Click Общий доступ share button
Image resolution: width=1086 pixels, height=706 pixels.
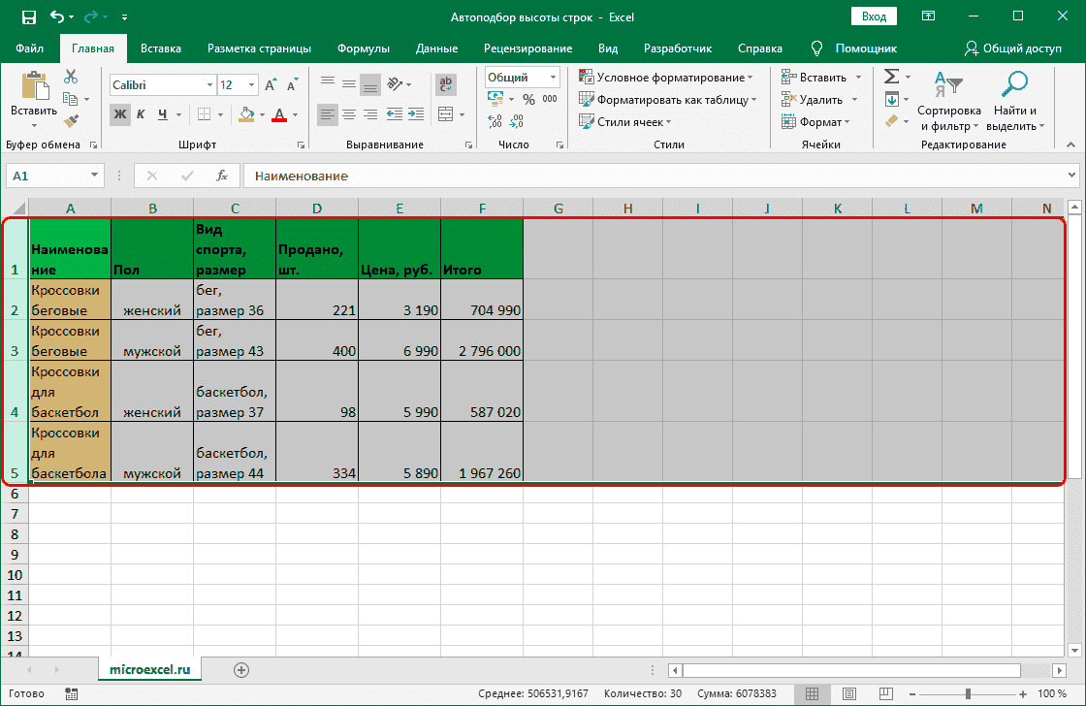point(1013,48)
